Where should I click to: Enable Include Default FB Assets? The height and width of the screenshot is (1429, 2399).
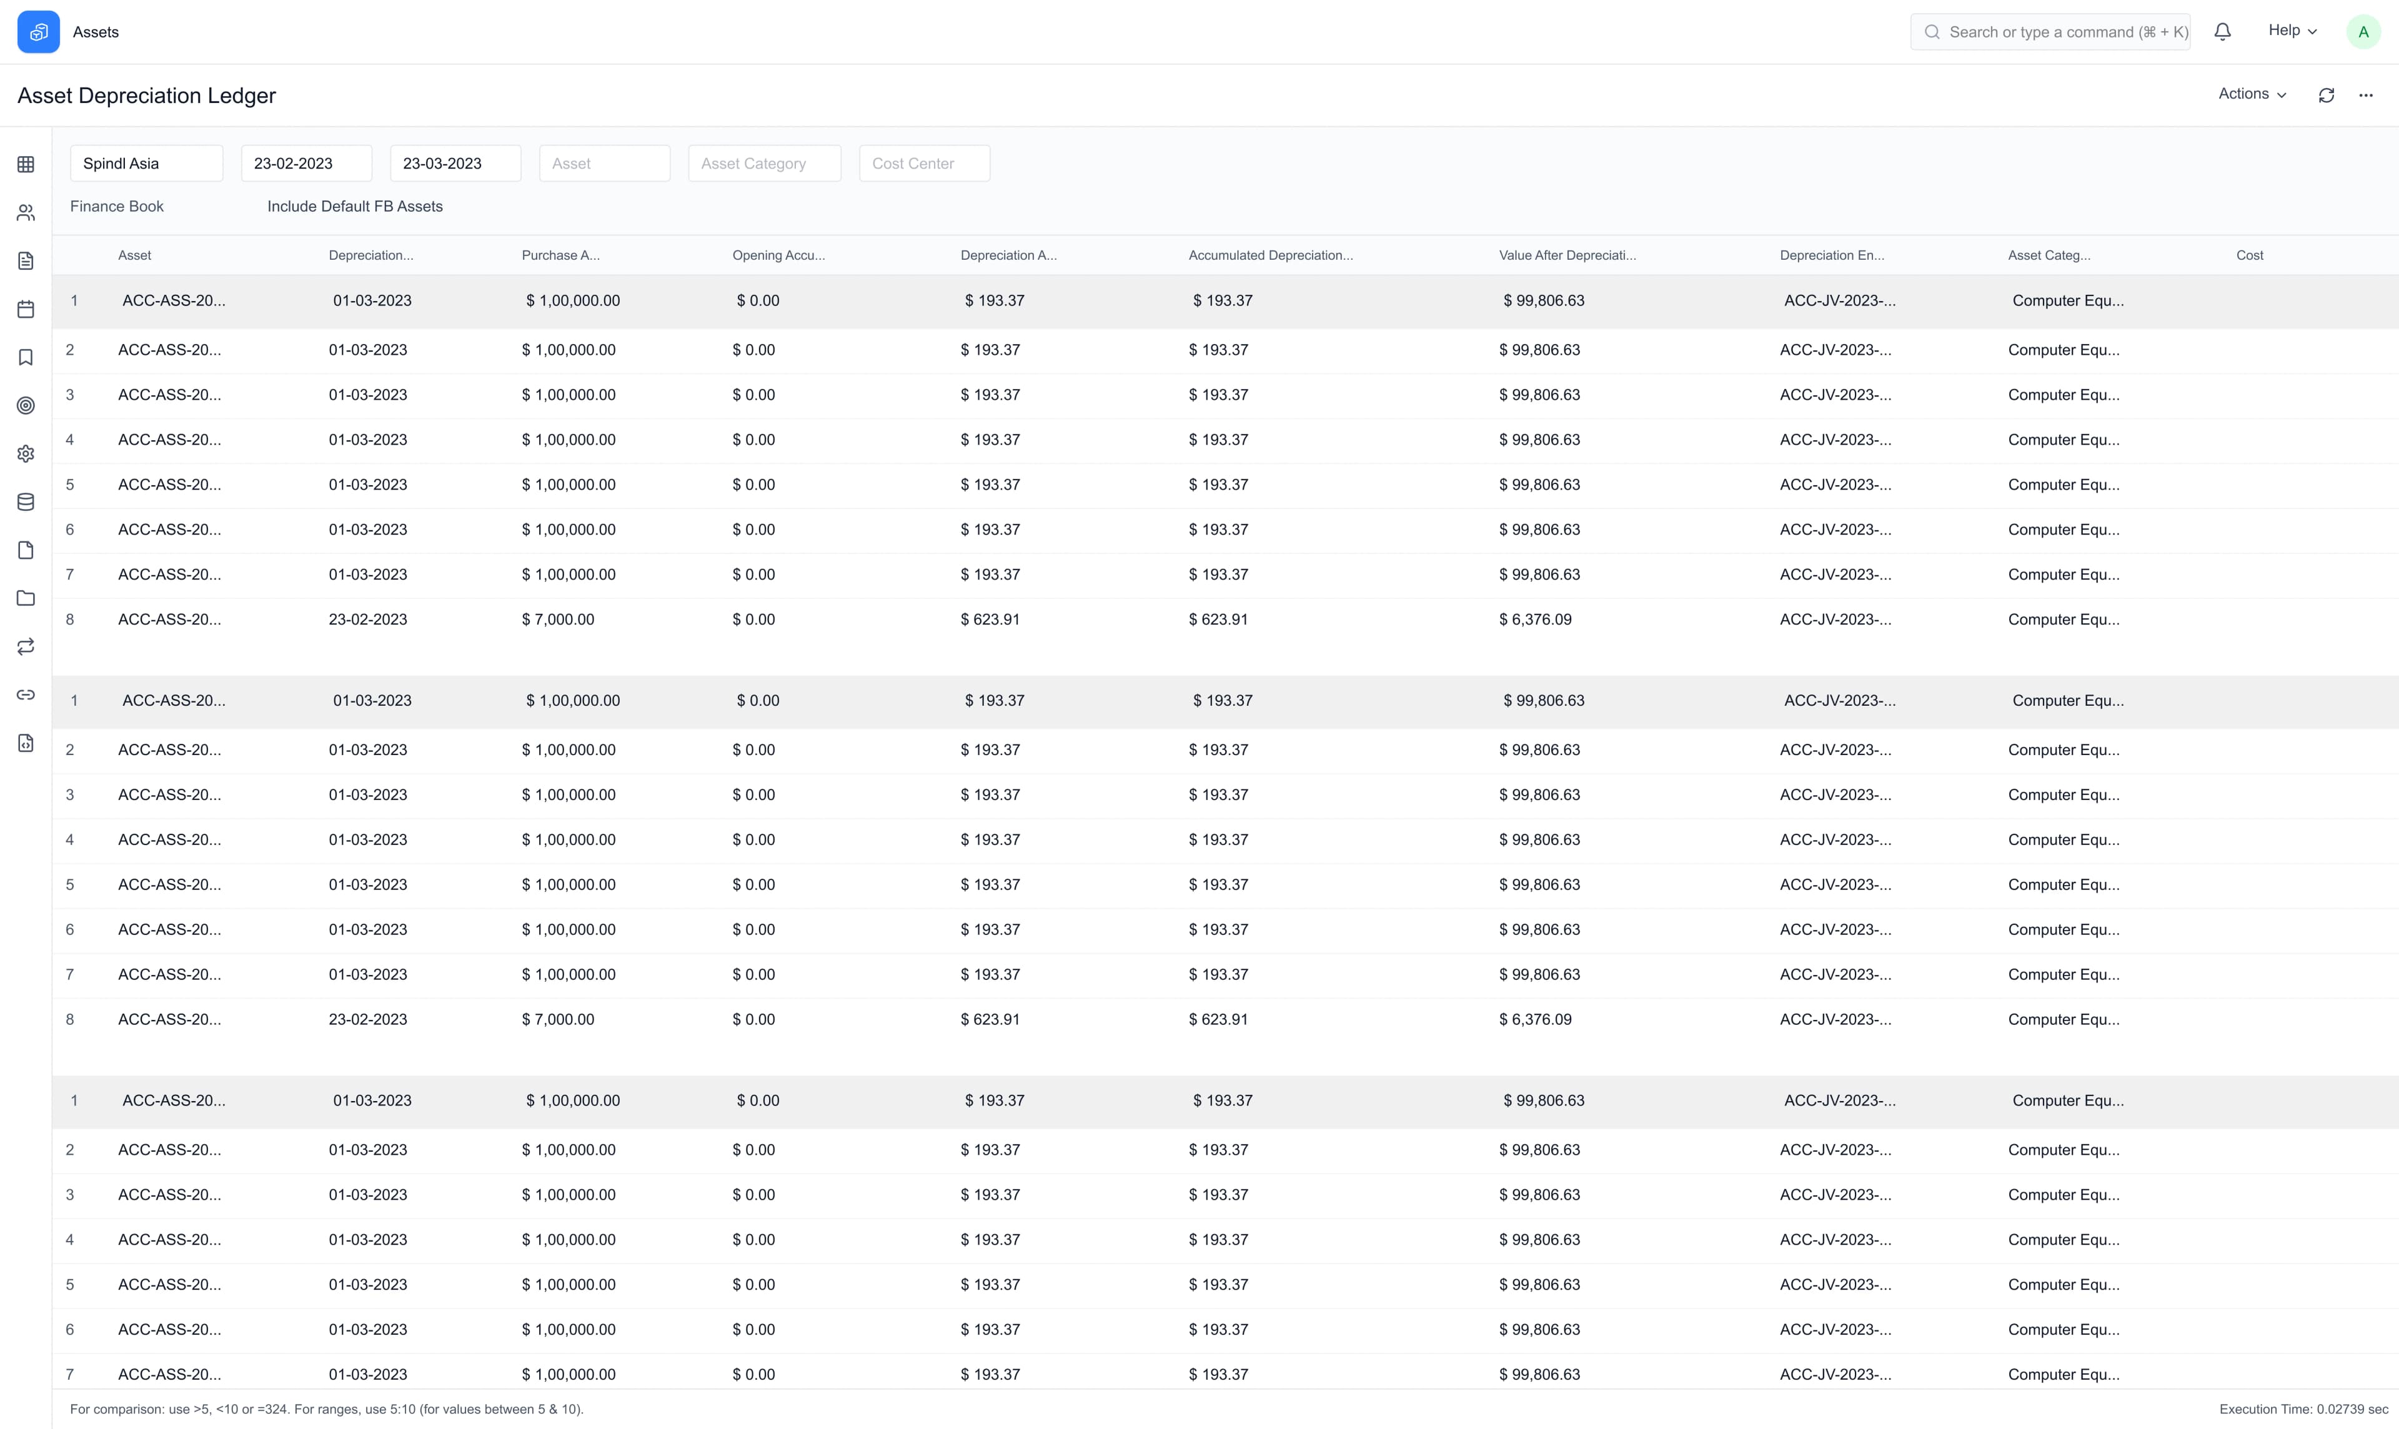[354, 206]
